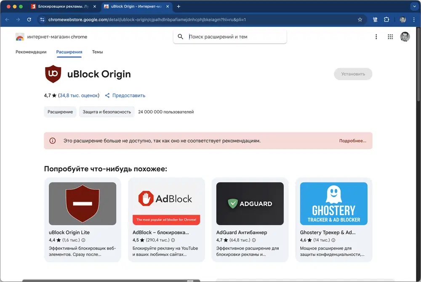Screen dimensions: 421x282
Task: Open the browser profile avatar in toolbar
Action: coord(402,20)
